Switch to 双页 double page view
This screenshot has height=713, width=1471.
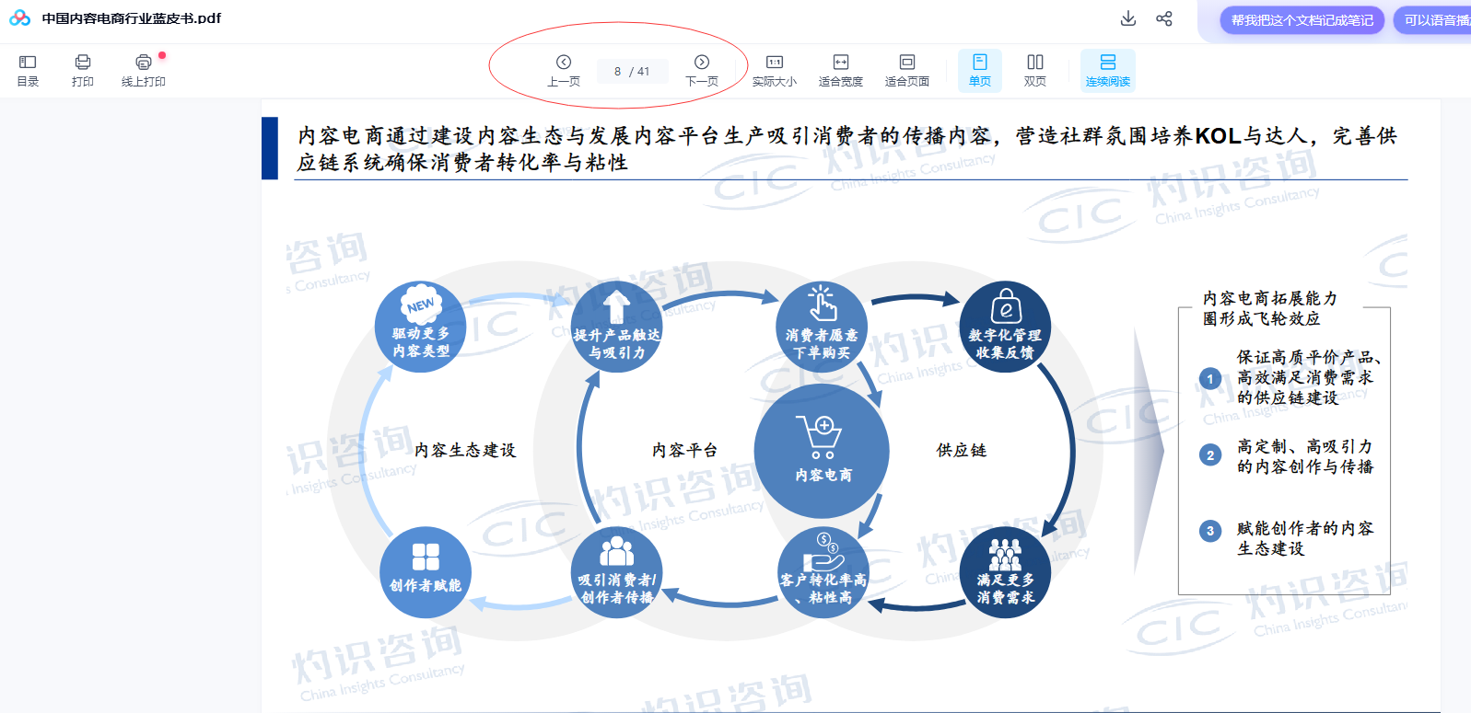pyautogui.click(x=1035, y=70)
